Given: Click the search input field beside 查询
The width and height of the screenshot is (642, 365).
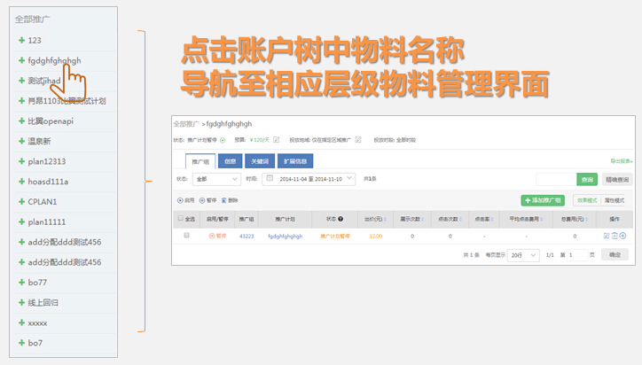Looking at the screenshot, I should coord(555,179).
